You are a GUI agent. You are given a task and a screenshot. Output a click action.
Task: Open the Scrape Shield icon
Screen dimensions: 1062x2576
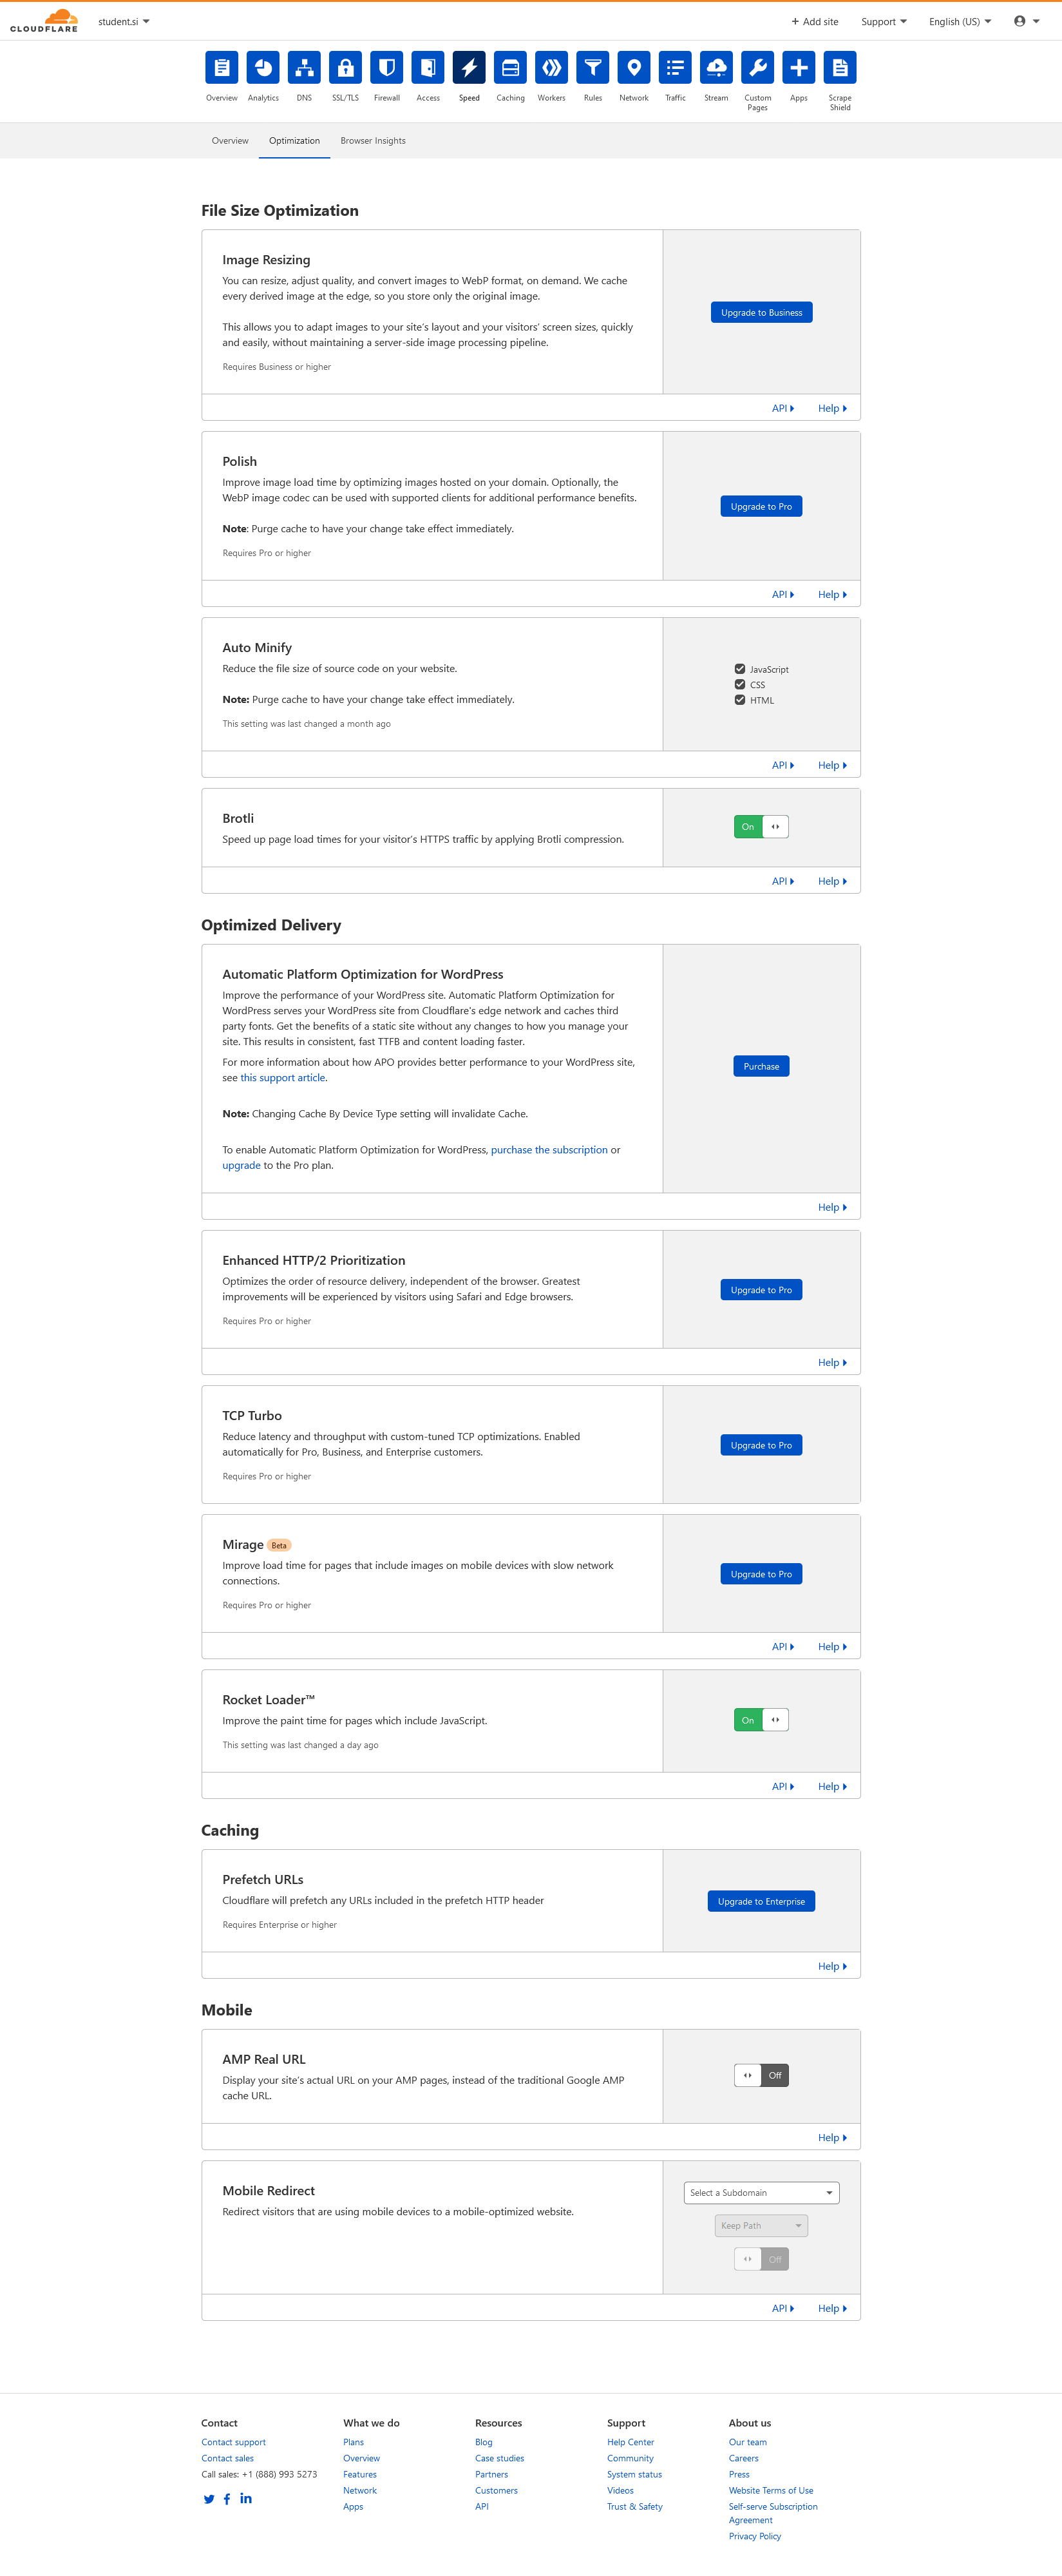coord(840,68)
